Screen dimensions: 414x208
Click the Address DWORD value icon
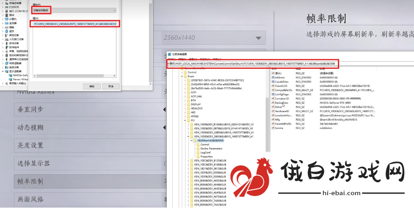tap(273, 77)
